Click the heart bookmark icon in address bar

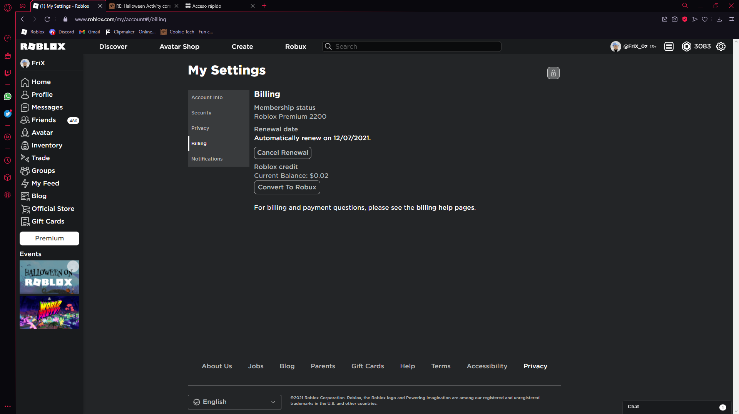[705, 19]
